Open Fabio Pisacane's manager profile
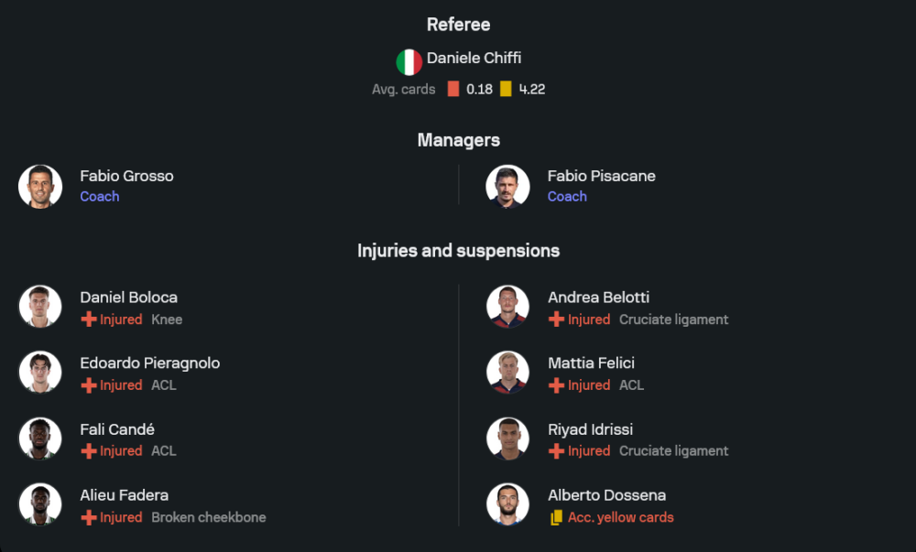 [601, 176]
